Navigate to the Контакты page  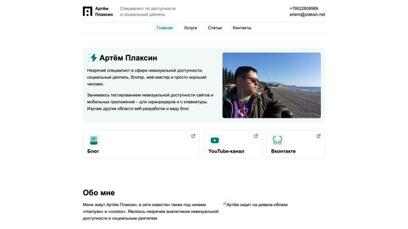(x=242, y=28)
